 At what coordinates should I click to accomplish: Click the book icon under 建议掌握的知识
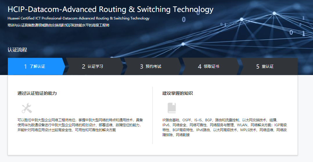point(172,108)
